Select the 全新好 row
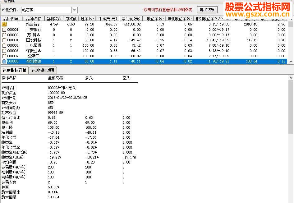Image resolution: width=294 pixels, height=203 pixels. pos(144,56)
